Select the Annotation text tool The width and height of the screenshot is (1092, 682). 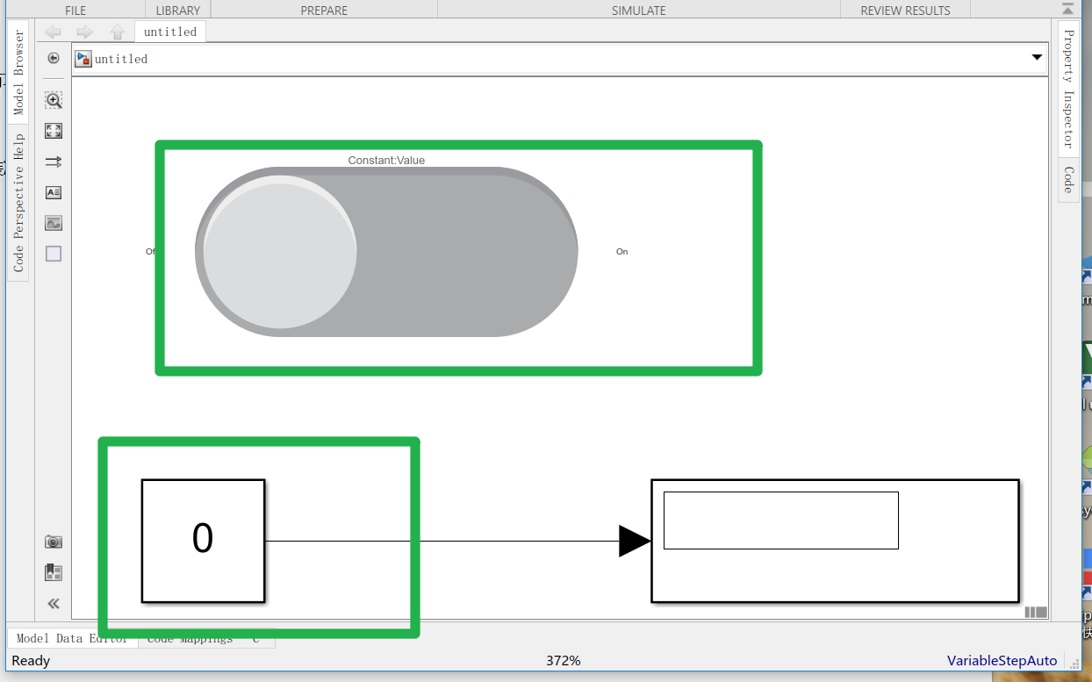(x=54, y=192)
